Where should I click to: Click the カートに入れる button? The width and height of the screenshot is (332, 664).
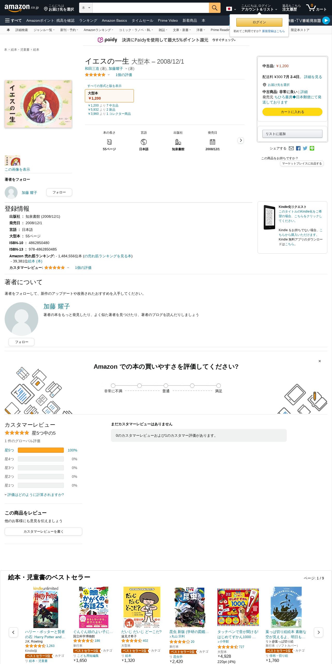(x=292, y=112)
